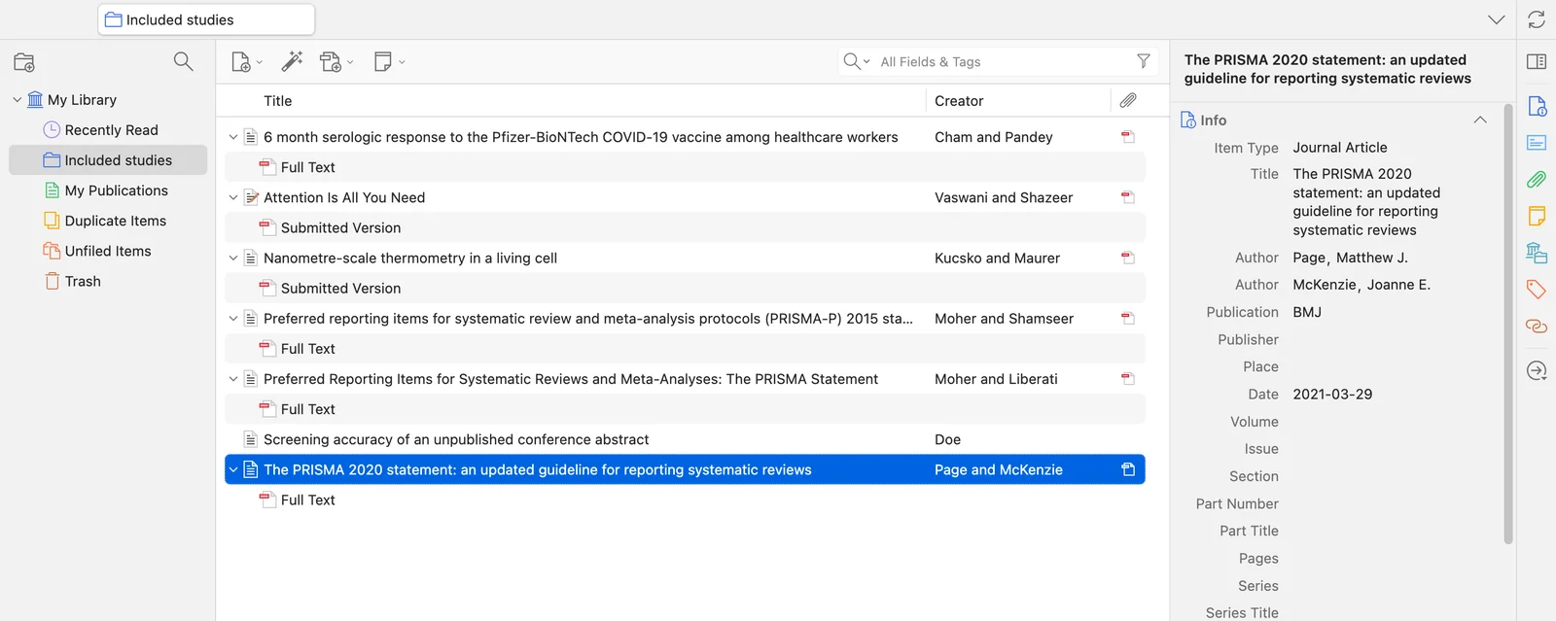Click the Locate arrow side icon
This screenshot has width=1556, height=621.
[1537, 370]
